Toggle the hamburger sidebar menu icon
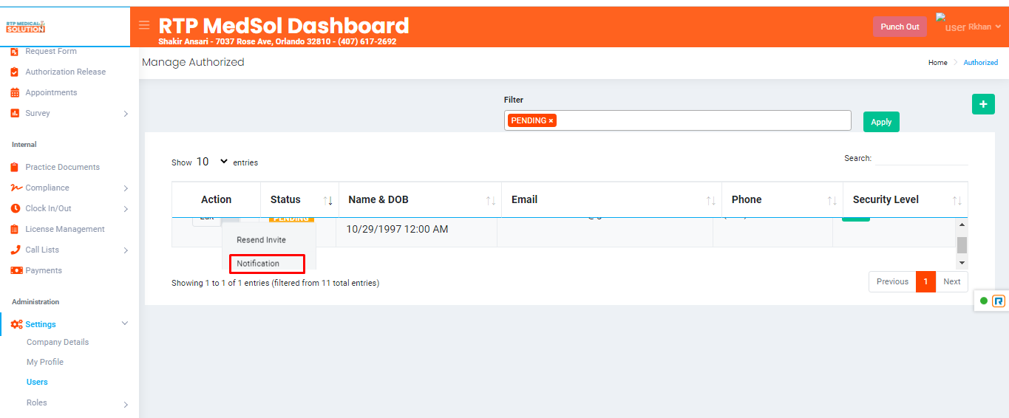The image size is (1009, 418). (144, 25)
